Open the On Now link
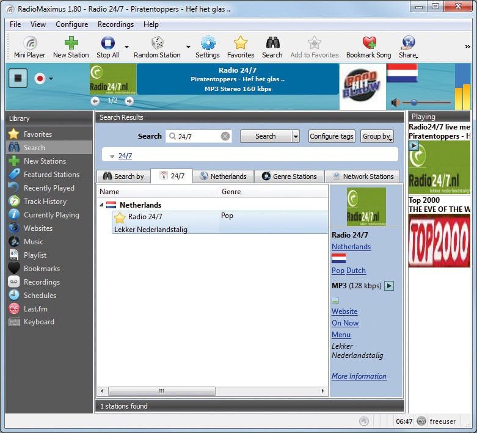The image size is (477, 433). pyautogui.click(x=345, y=323)
